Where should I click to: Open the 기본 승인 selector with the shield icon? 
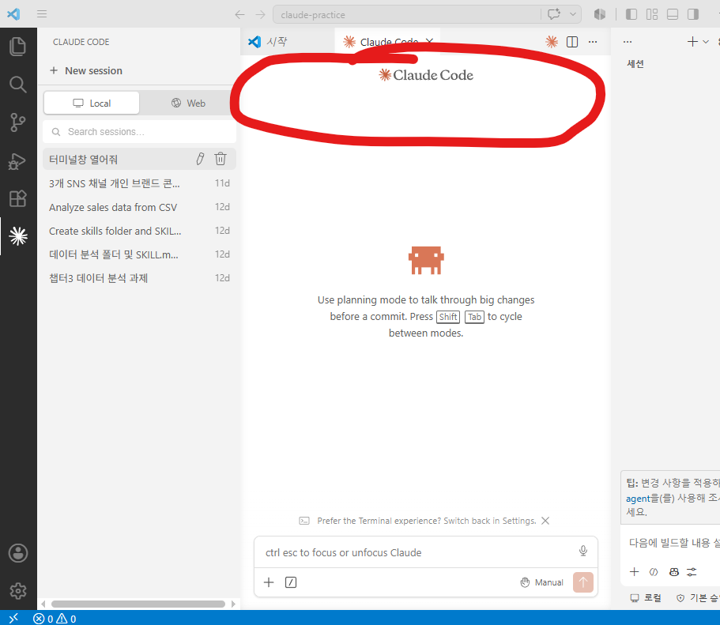pos(698,598)
